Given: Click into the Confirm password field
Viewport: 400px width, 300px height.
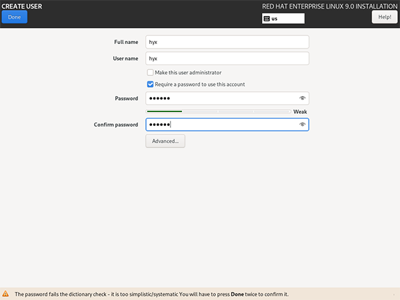Looking at the screenshot, I should point(227,125).
